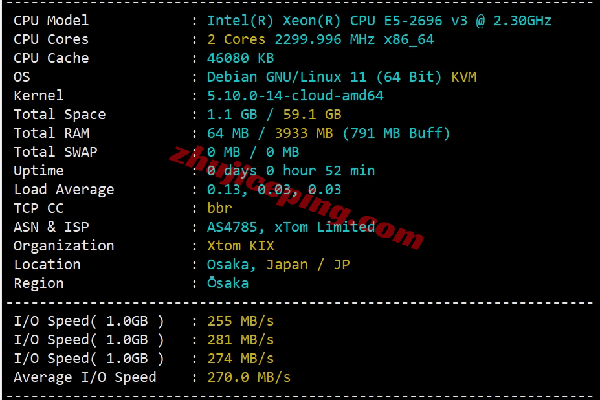Click the Load Average label

[x=64, y=190]
